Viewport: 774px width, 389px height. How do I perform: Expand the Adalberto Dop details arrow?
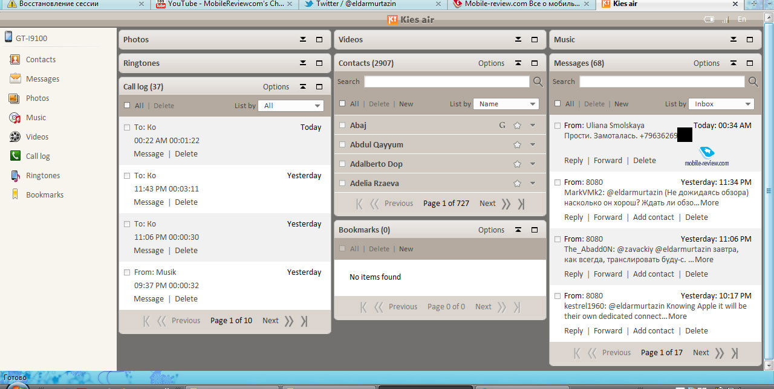(533, 164)
